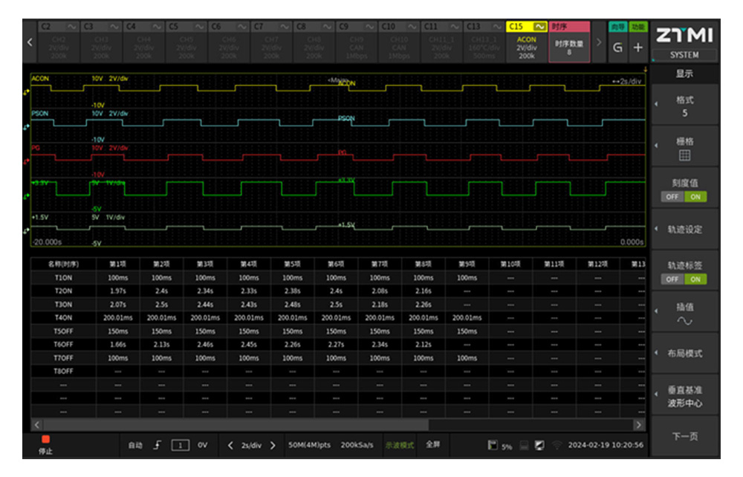Click the screenshot/contrast status icon
743x477 pixels.
(x=539, y=445)
